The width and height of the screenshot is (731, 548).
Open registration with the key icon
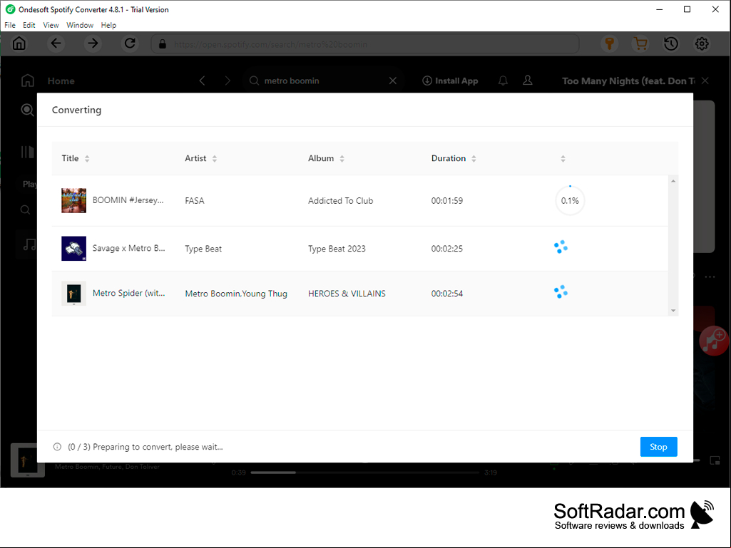(x=609, y=43)
